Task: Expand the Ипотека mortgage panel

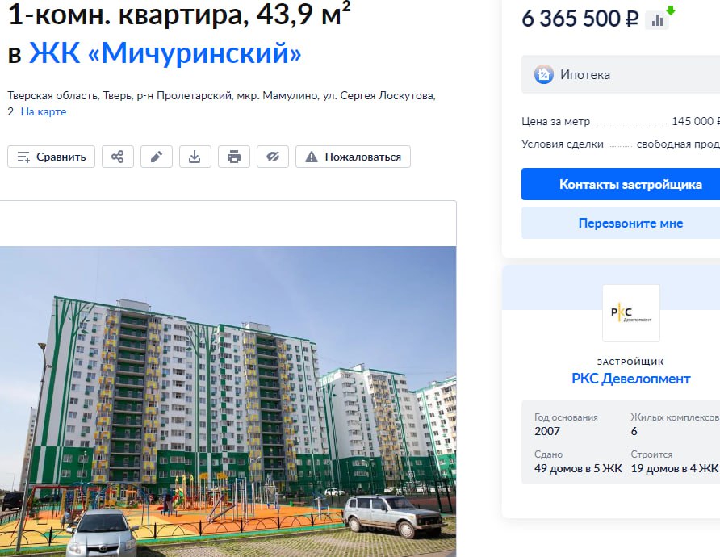Action: [x=621, y=74]
